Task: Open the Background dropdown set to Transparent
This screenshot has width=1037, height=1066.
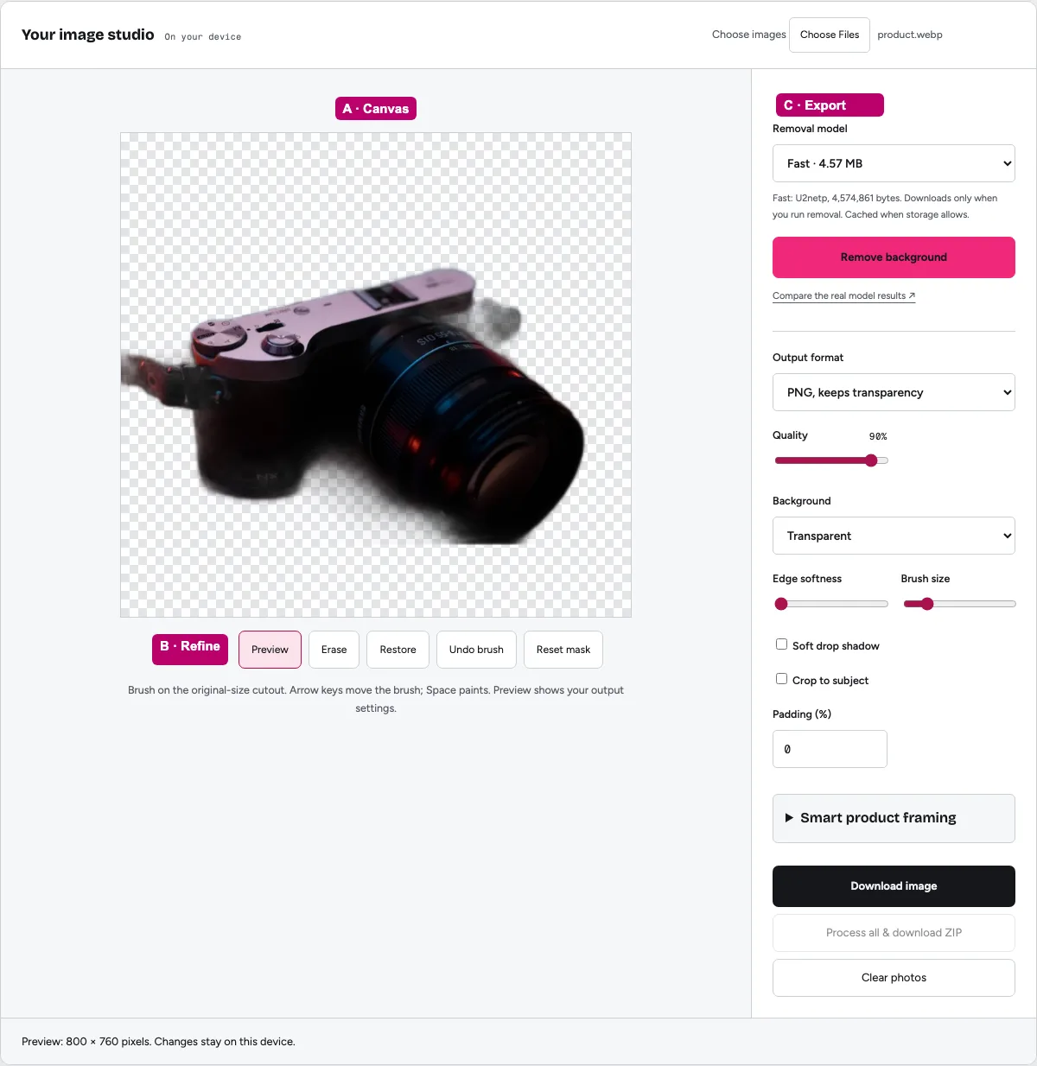Action: (x=894, y=536)
